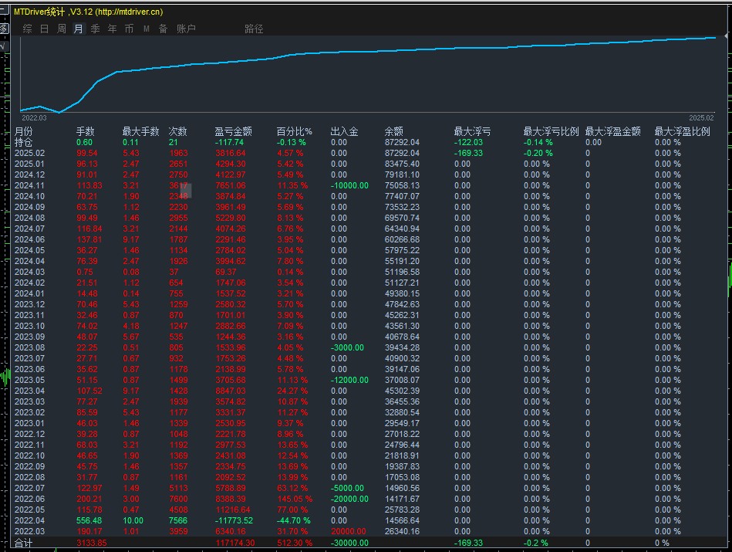Click percentage 8.13 % for 2024.08

[290, 218]
